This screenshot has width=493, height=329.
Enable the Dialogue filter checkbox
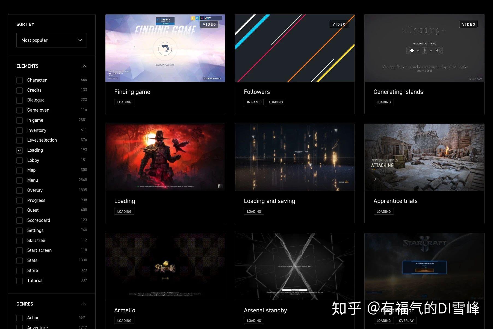click(x=19, y=100)
